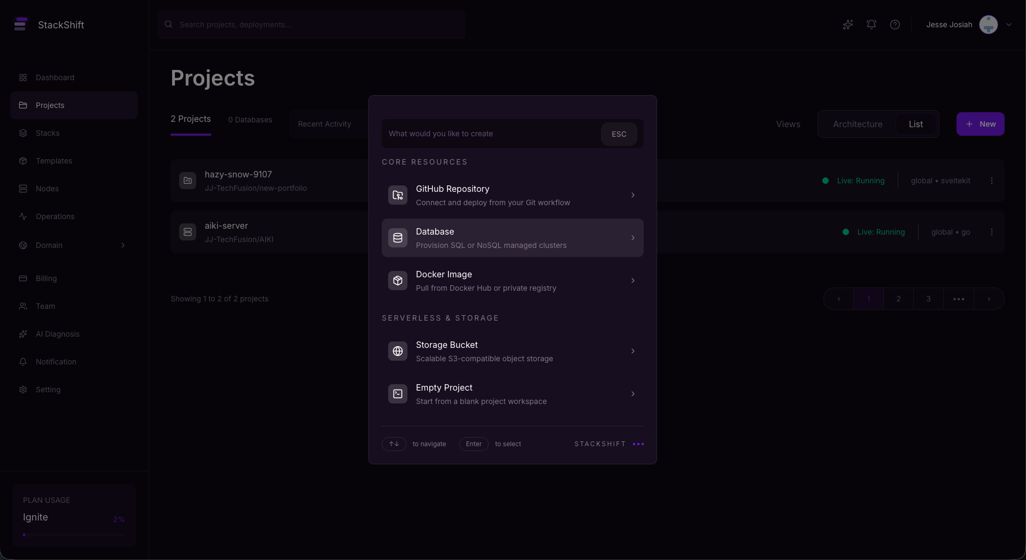
Task: Click the Operations activity icon
Action: click(22, 216)
